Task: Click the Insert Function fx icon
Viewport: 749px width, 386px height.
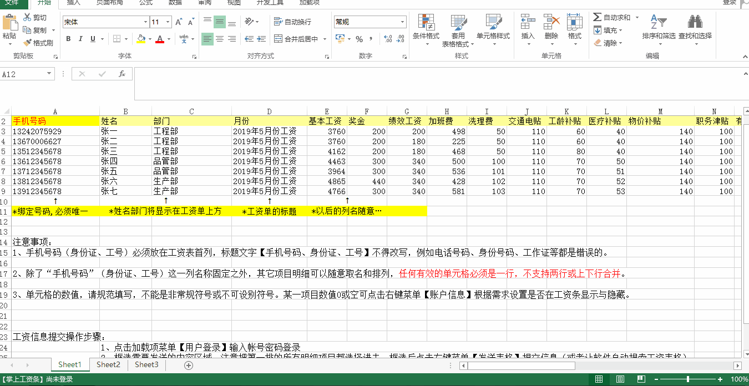Action: click(x=122, y=74)
